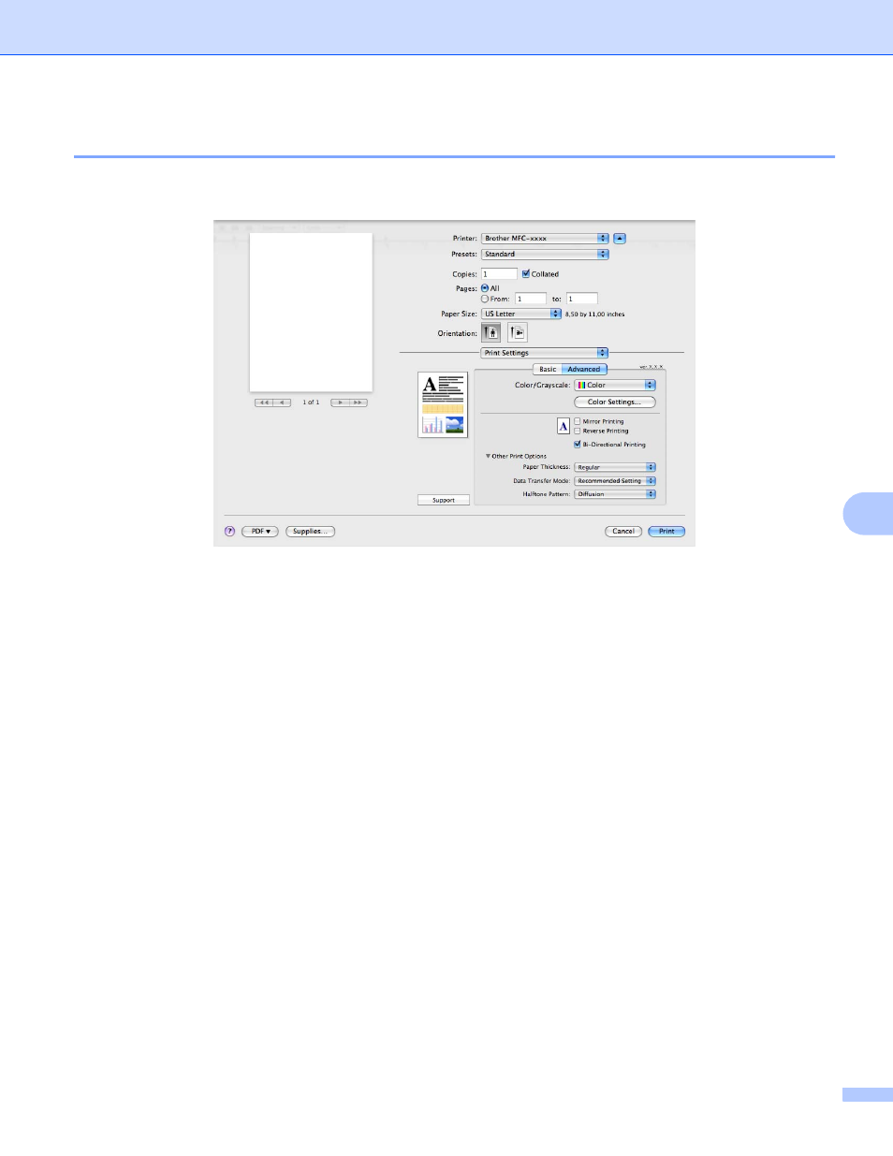The height and width of the screenshot is (1156, 893).
Task: Go to first preview page
Action: (264, 402)
